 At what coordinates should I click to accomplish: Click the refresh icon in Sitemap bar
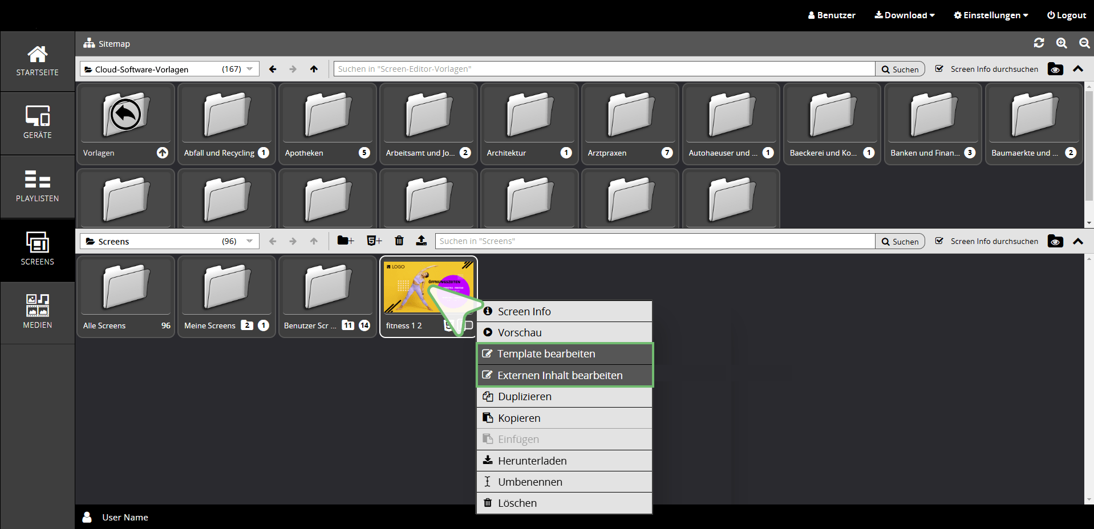pos(1039,43)
